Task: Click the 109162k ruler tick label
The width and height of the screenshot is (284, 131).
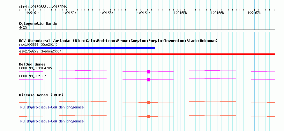Action: (x=70, y=13)
